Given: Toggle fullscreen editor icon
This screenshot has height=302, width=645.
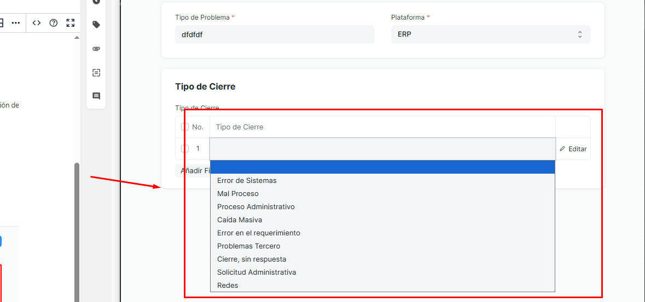Looking at the screenshot, I should click(x=70, y=23).
